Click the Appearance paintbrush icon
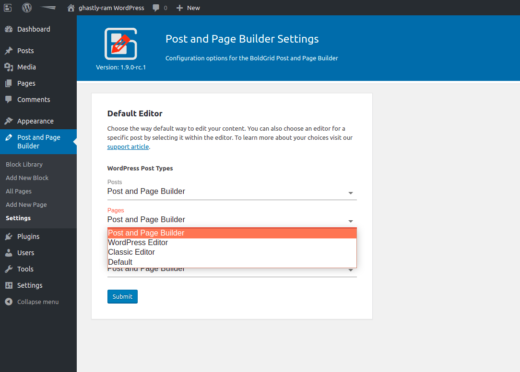The height and width of the screenshot is (372, 520). [9, 121]
